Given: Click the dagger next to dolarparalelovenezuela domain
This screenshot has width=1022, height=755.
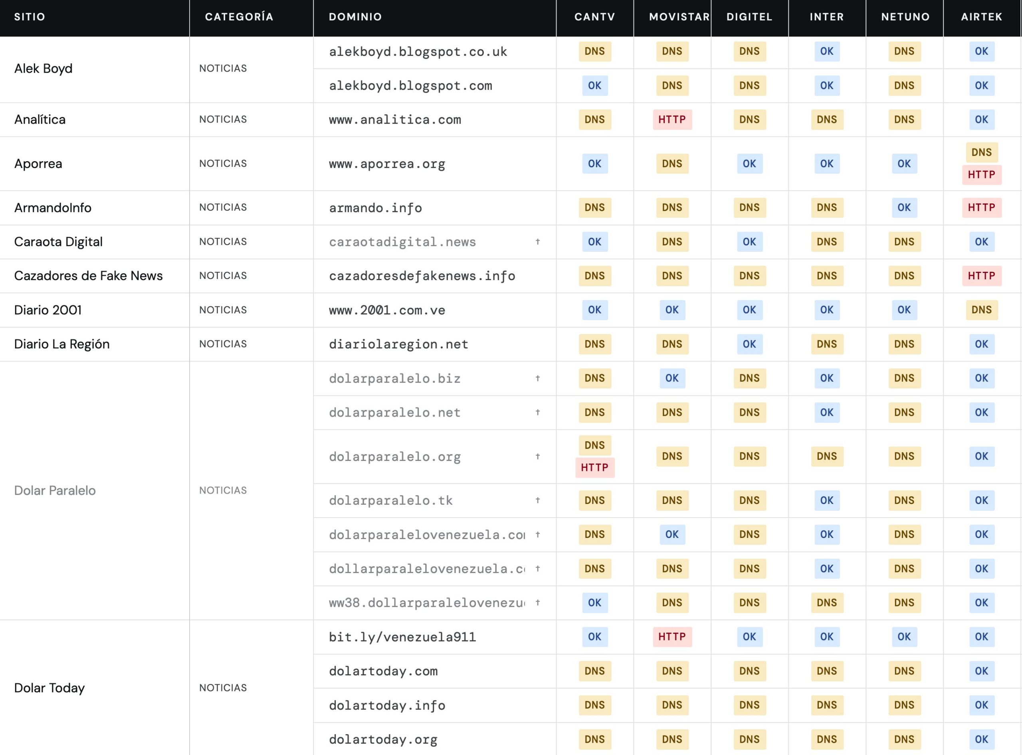Looking at the screenshot, I should point(538,534).
